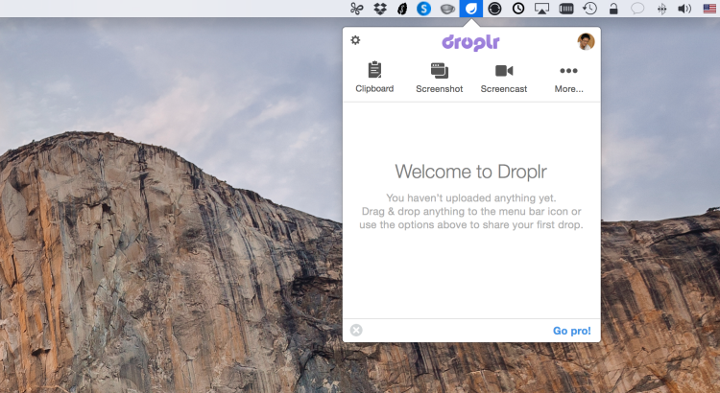Click the clock face menu bar icon
The image size is (720, 393).
[518, 9]
